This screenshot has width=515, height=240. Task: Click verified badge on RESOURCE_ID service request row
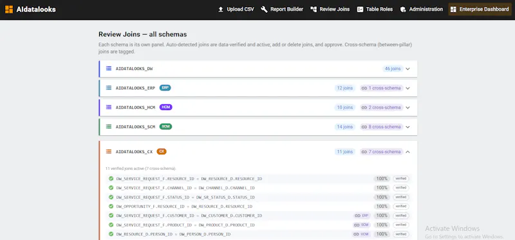click(401, 179)
